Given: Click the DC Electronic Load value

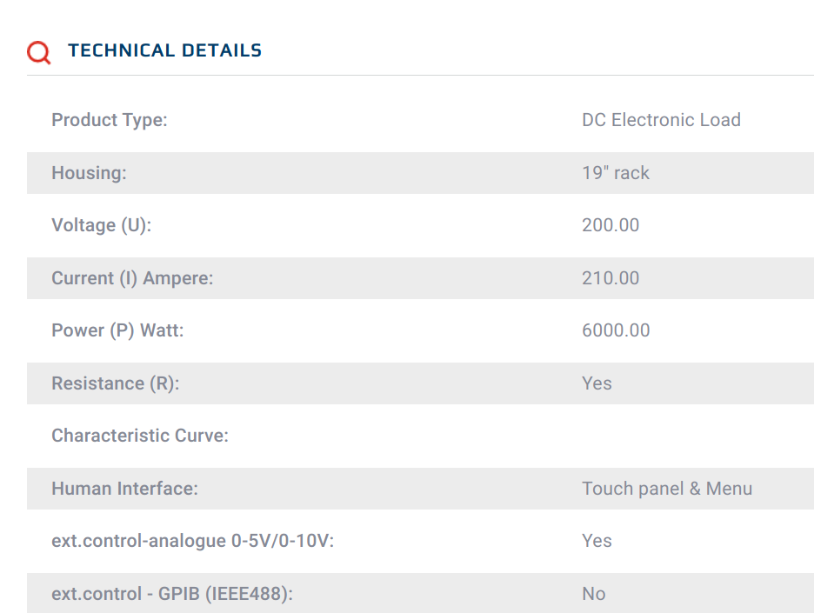Looking at the screenshot, I should (x=661, y=120).
